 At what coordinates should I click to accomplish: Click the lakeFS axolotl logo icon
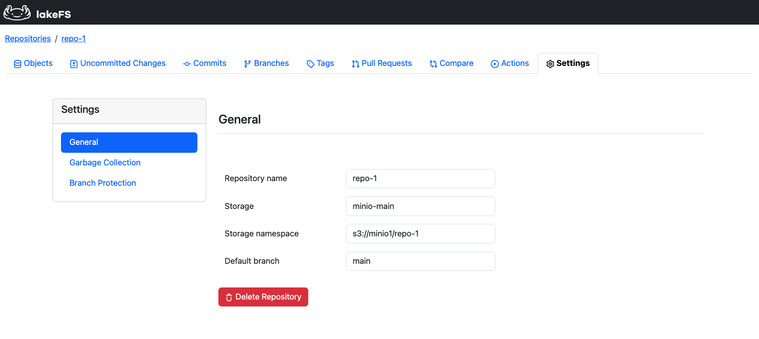[x=17, y=13]
